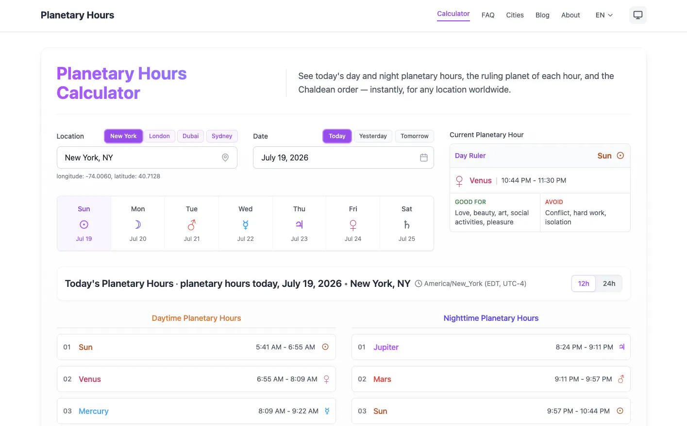Select the Thu Jul 23 day tab
The width and height of the screenshot is (687, 426).
pos(299,223)
